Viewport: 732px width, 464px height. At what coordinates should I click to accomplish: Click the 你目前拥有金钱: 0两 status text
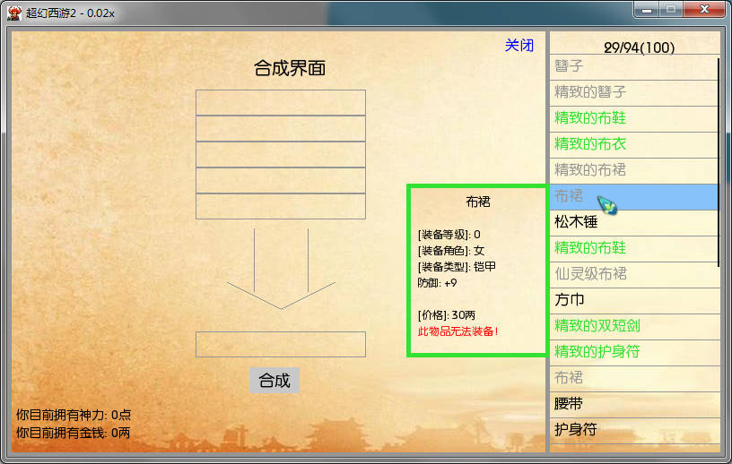74,433
